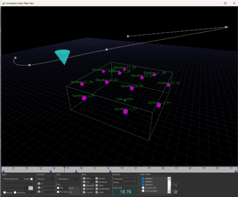Click the reset/undo arrow icon
Screen dimensions: 238x197
175,186
